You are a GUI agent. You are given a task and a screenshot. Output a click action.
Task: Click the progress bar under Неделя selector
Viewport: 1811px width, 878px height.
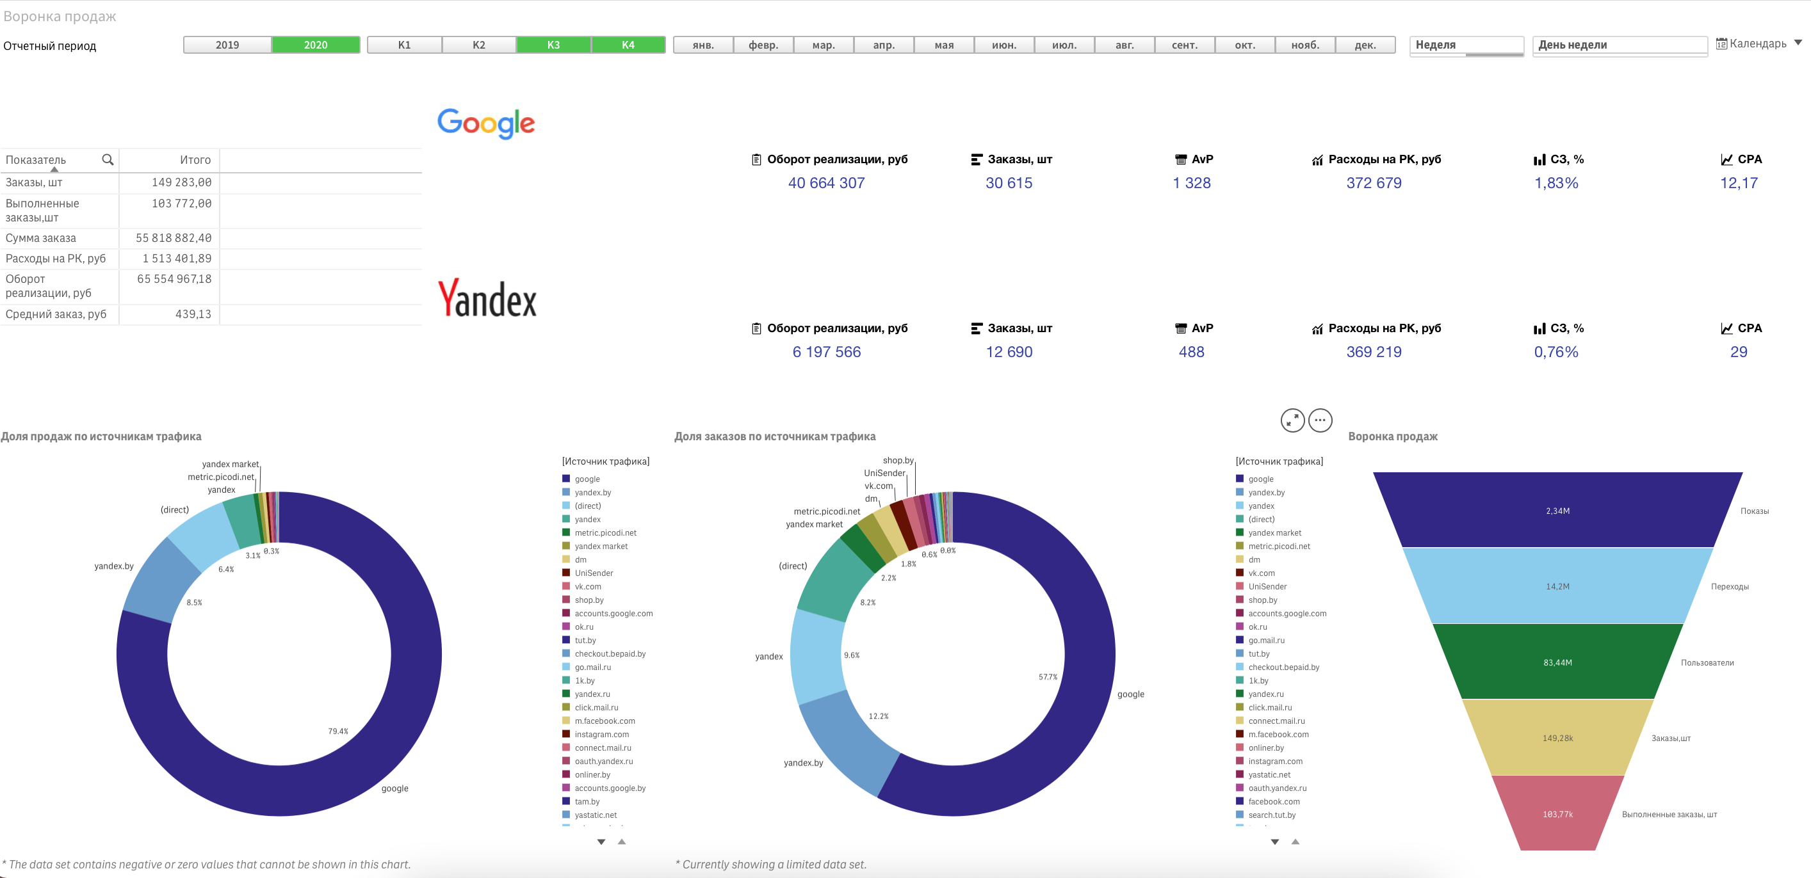click(x=1467, y=54)
